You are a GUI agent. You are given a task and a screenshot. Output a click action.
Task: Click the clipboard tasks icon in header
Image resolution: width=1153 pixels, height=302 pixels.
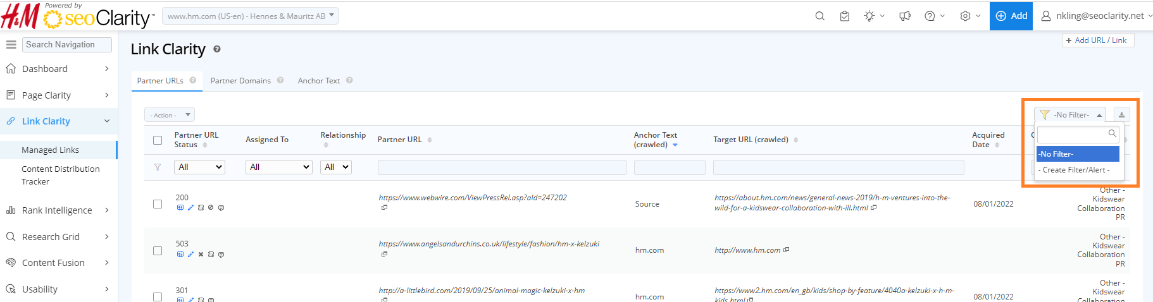tap(844, 16)
